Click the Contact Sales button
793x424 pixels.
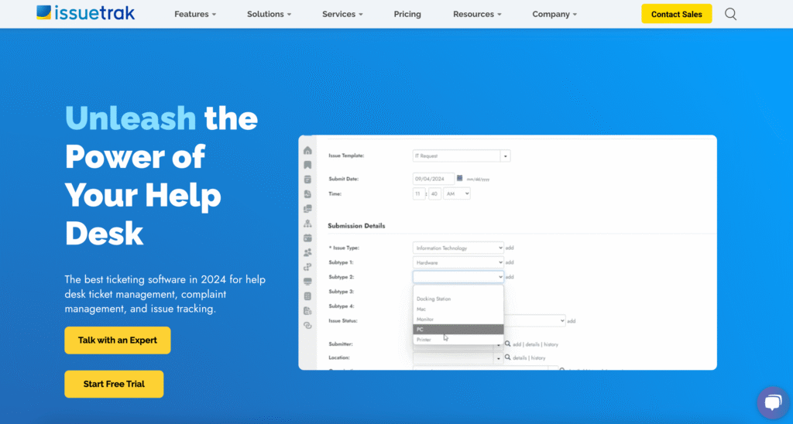coord(676,14)
